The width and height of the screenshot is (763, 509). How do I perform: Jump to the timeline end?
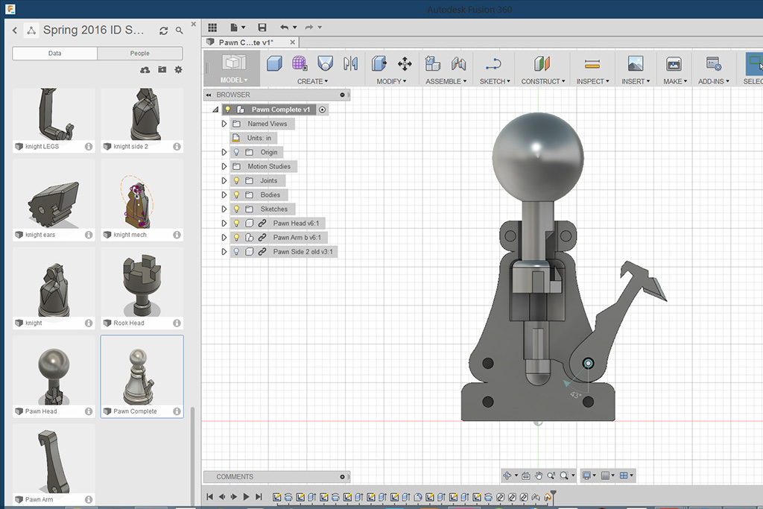[259, 497]
